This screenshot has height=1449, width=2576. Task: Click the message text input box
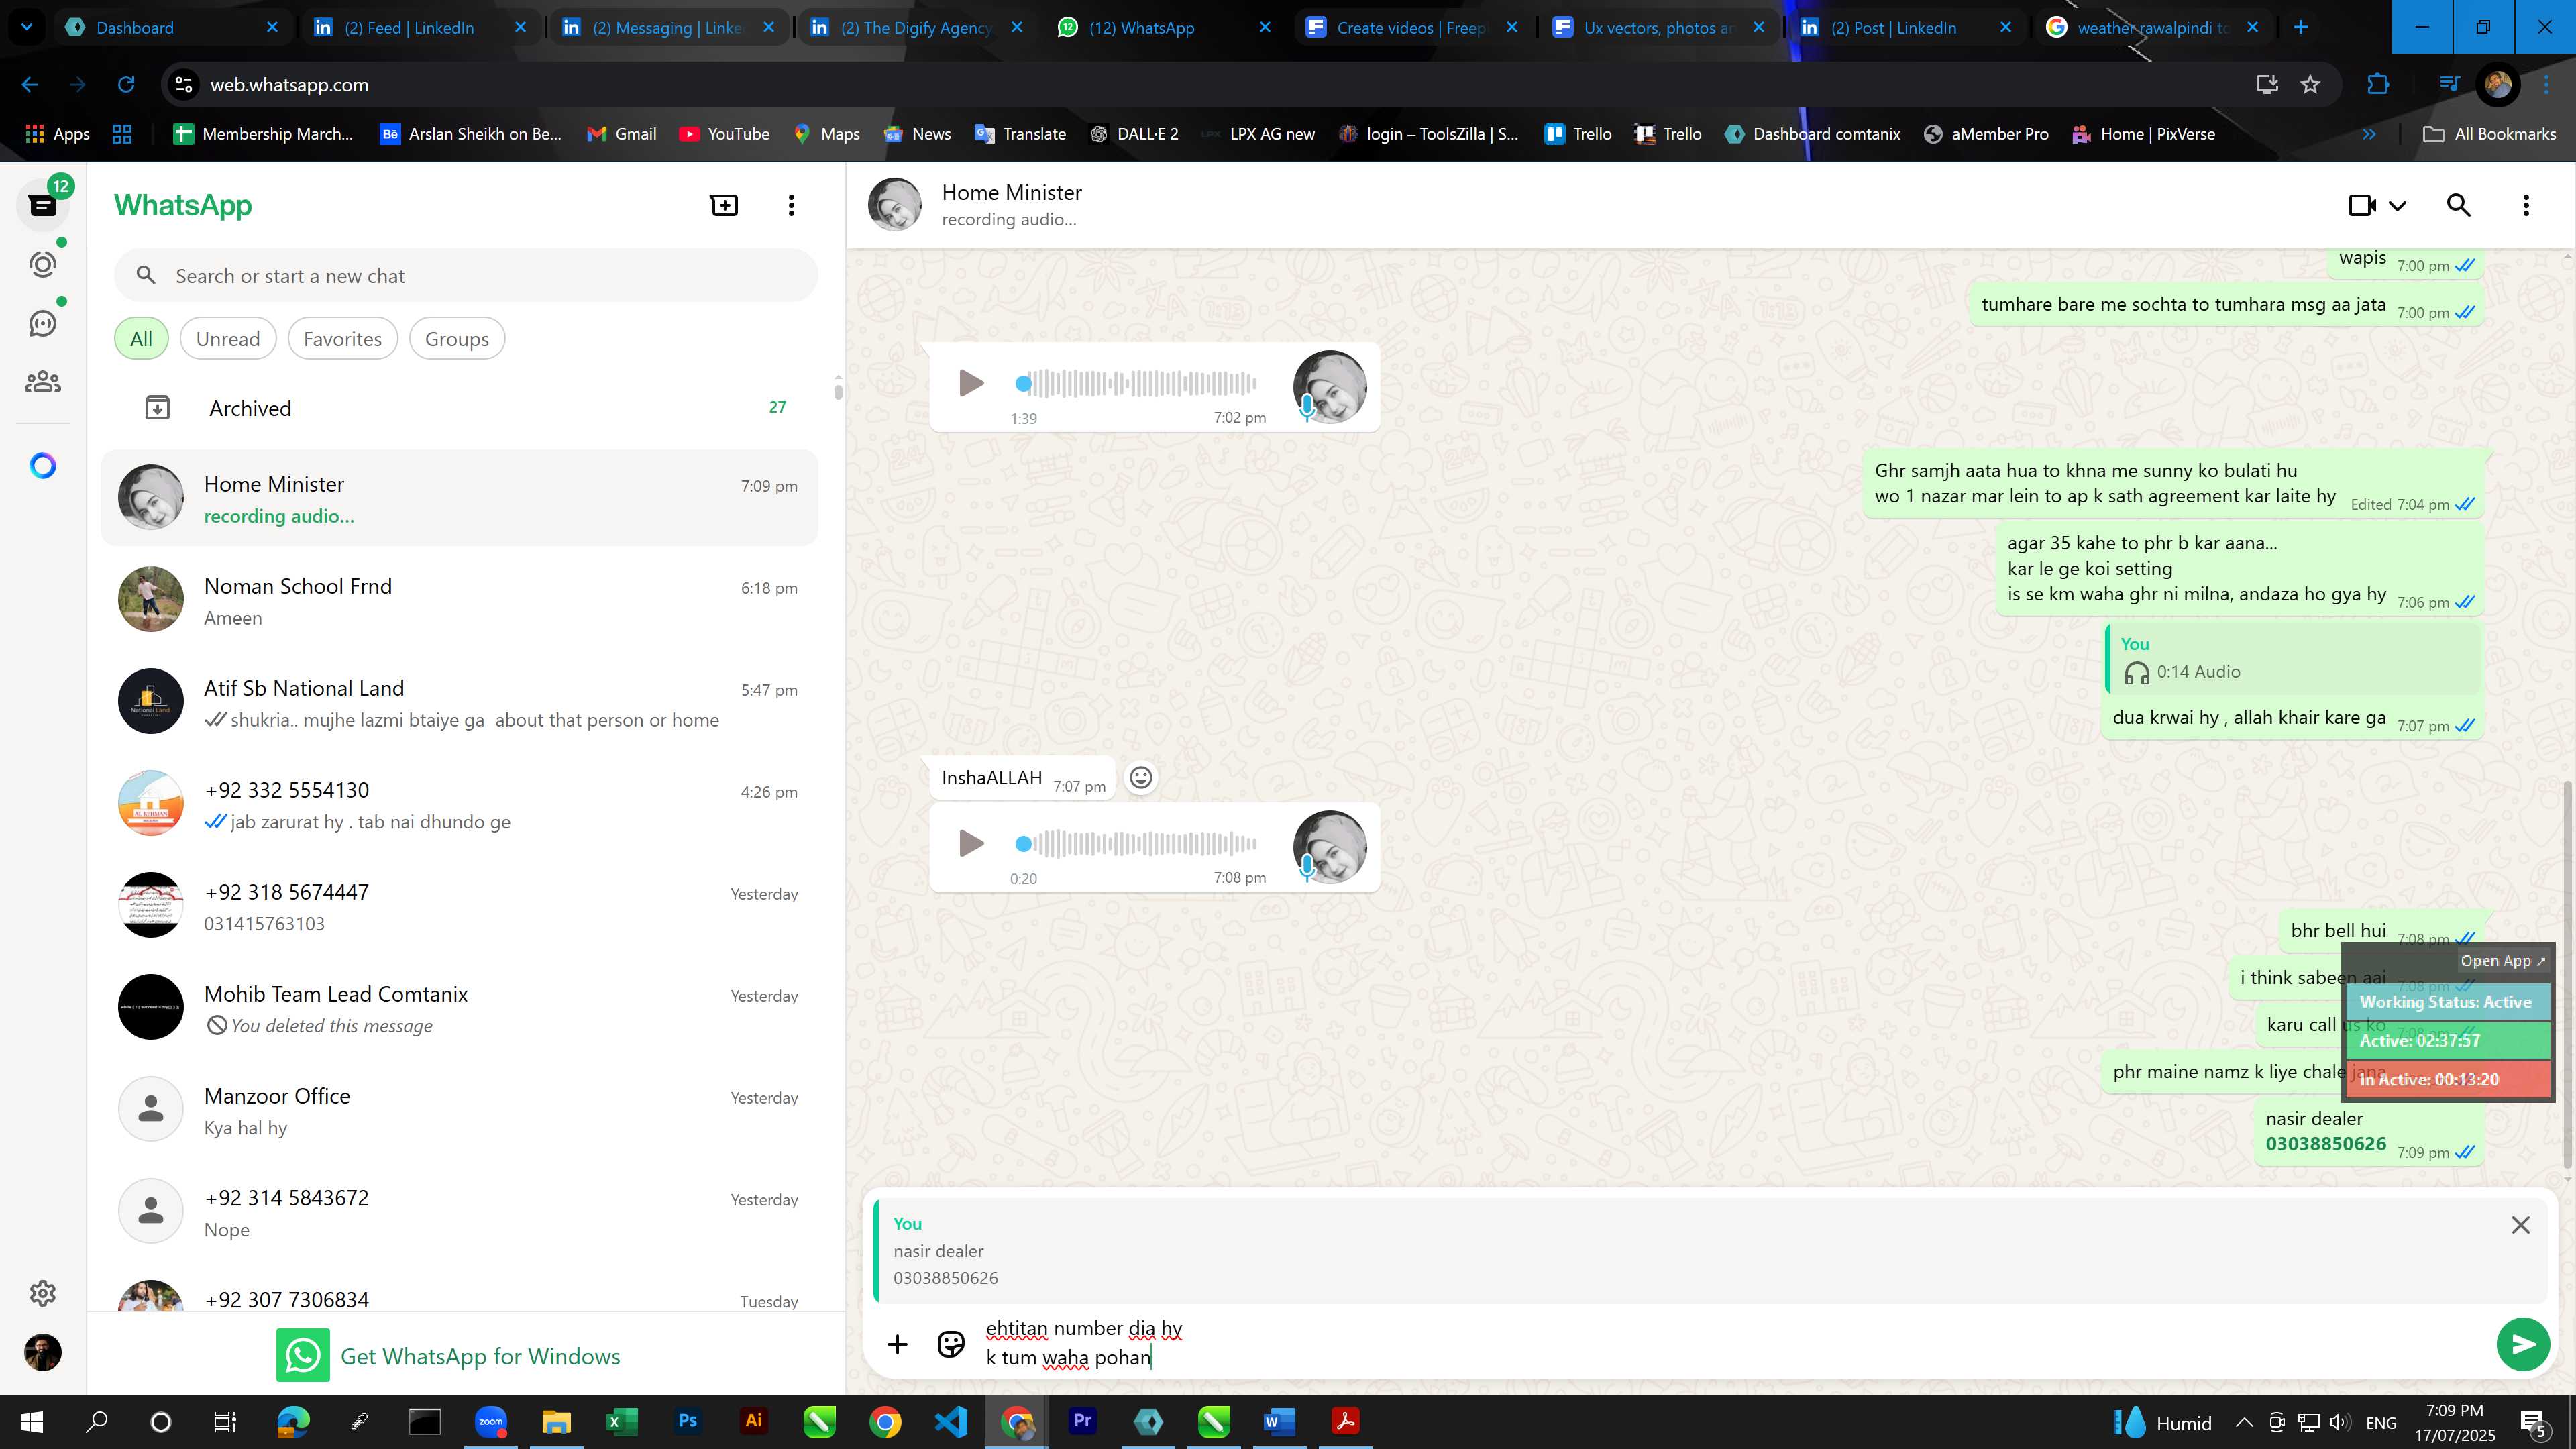[x=1730, y=1343]
